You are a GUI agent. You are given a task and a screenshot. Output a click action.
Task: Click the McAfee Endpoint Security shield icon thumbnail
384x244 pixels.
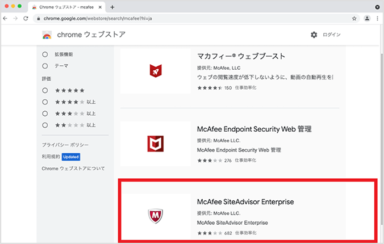coord(156,144)
